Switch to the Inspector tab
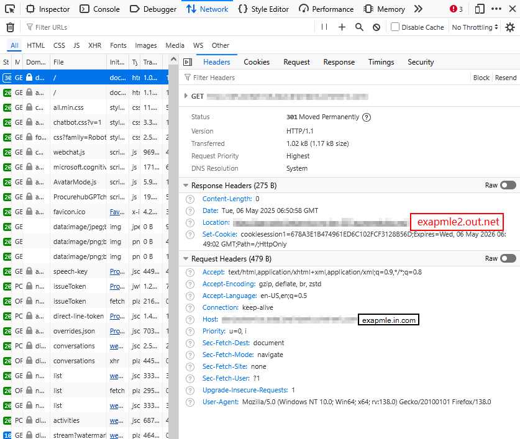The image size is (520, 439). 48,9
